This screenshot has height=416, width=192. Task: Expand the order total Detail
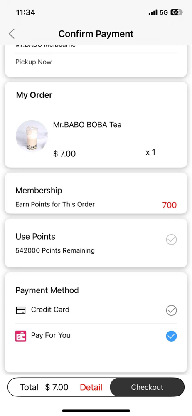[91, 387]
